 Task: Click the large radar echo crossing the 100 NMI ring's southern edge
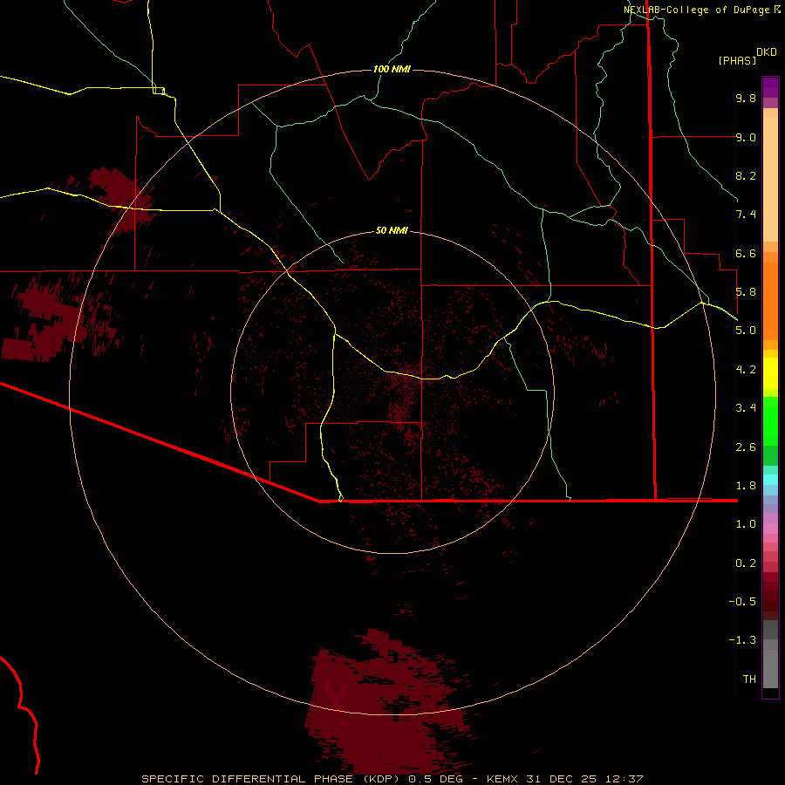388,703
